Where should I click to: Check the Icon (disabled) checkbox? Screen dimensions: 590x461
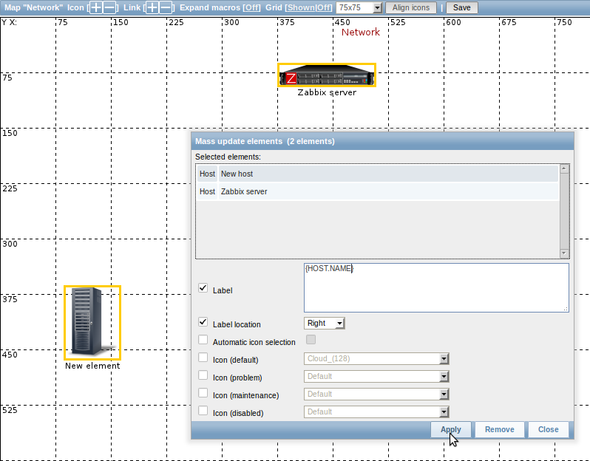203,410
